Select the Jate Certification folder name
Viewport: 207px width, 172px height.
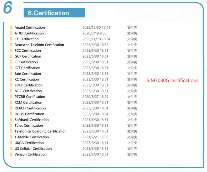(28, 74)
